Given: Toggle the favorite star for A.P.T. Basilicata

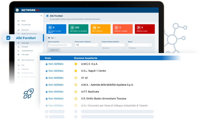Looking at the screenshot, I should pos(76,92).
